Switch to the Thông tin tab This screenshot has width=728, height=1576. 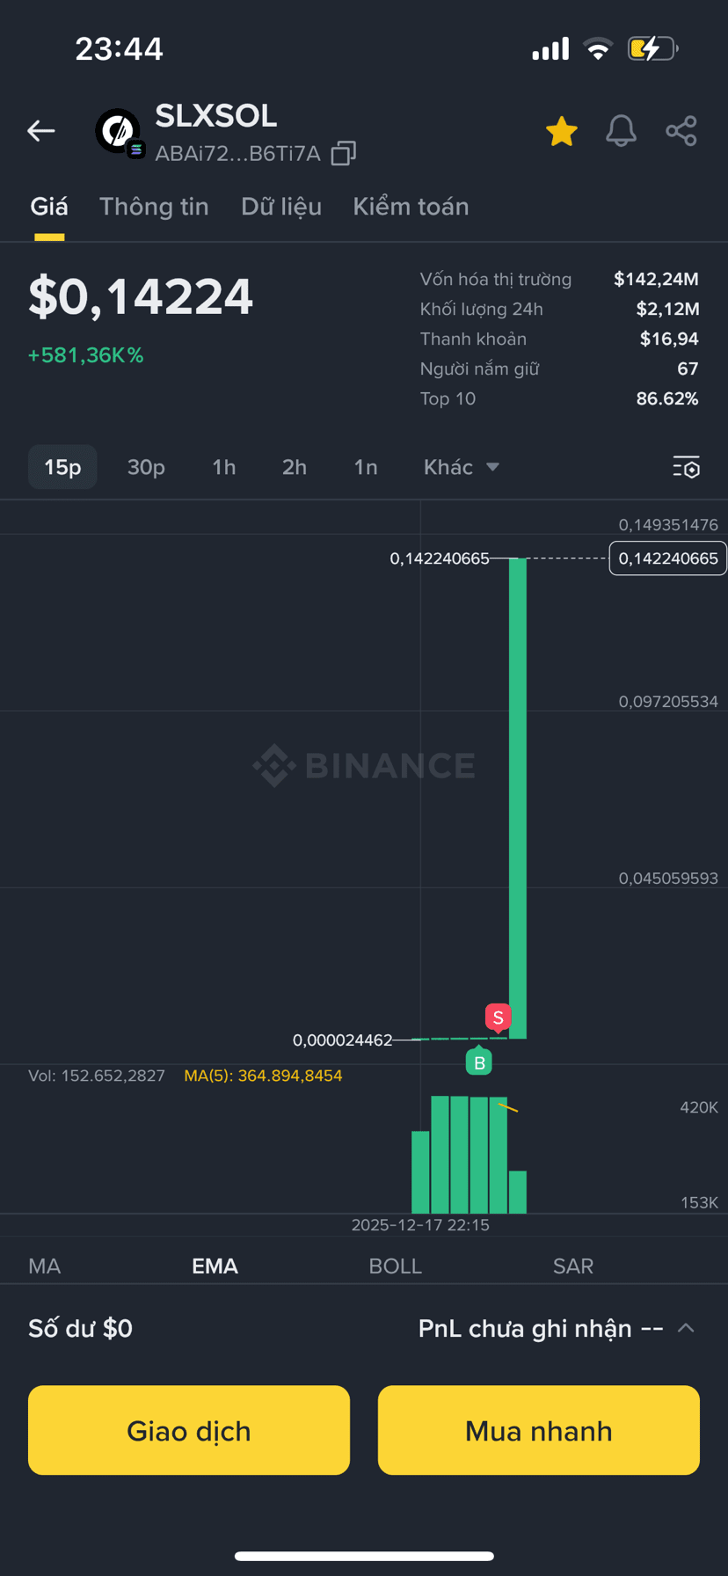(x=154, y=207)
